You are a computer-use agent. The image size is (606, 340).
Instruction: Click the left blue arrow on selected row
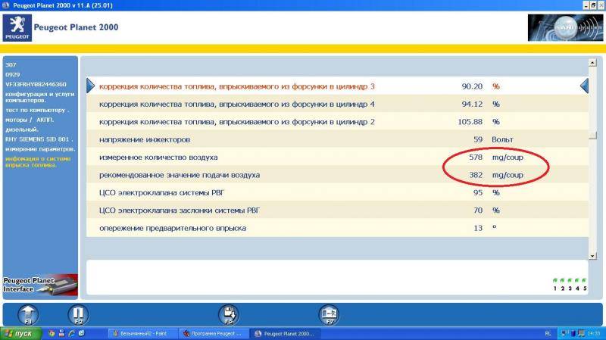[90, 86]
